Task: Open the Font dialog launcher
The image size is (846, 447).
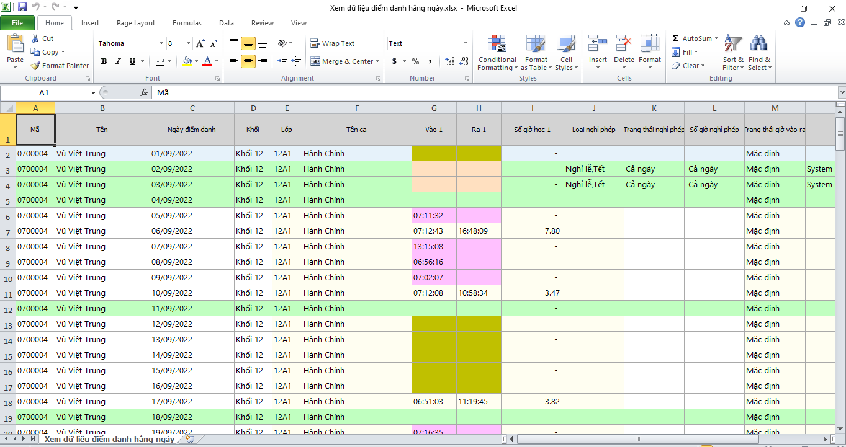Action: tap(217, 79)
